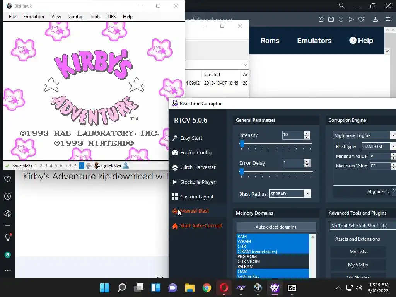Click the green 'a' sidebar icon in Opera
The height and width of the screenshot is (297, 396).
point(8,255)
